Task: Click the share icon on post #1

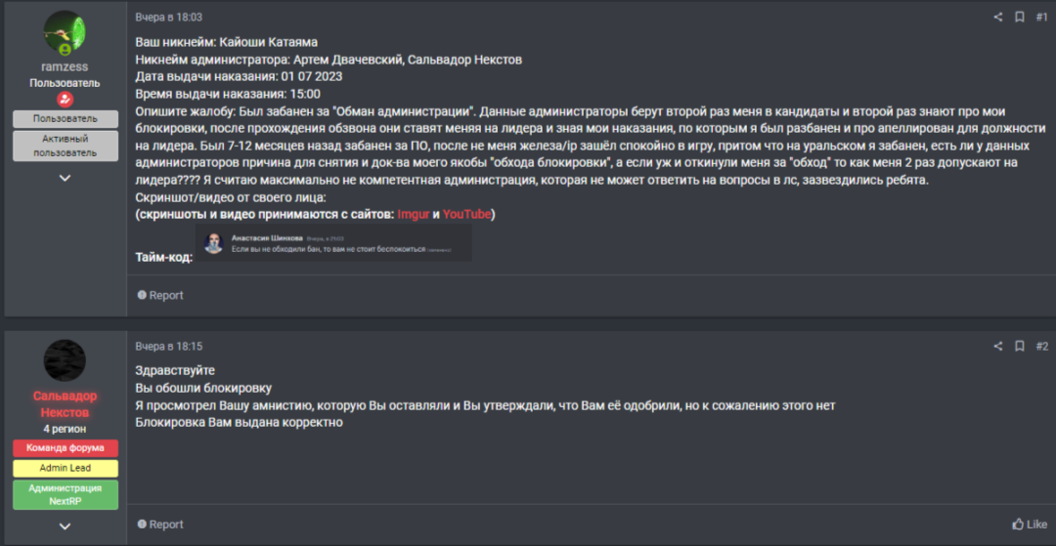Action: pos(998,17)
